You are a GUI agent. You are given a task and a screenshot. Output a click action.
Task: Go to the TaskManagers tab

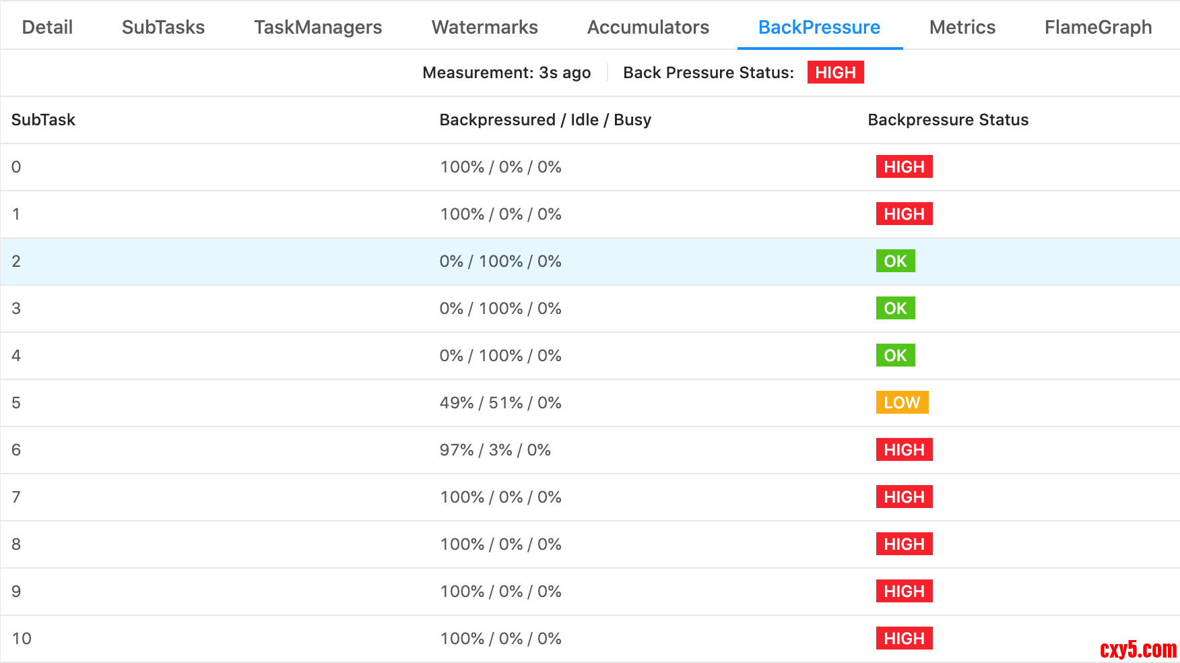pyautogui.click(x=318, y=27)
